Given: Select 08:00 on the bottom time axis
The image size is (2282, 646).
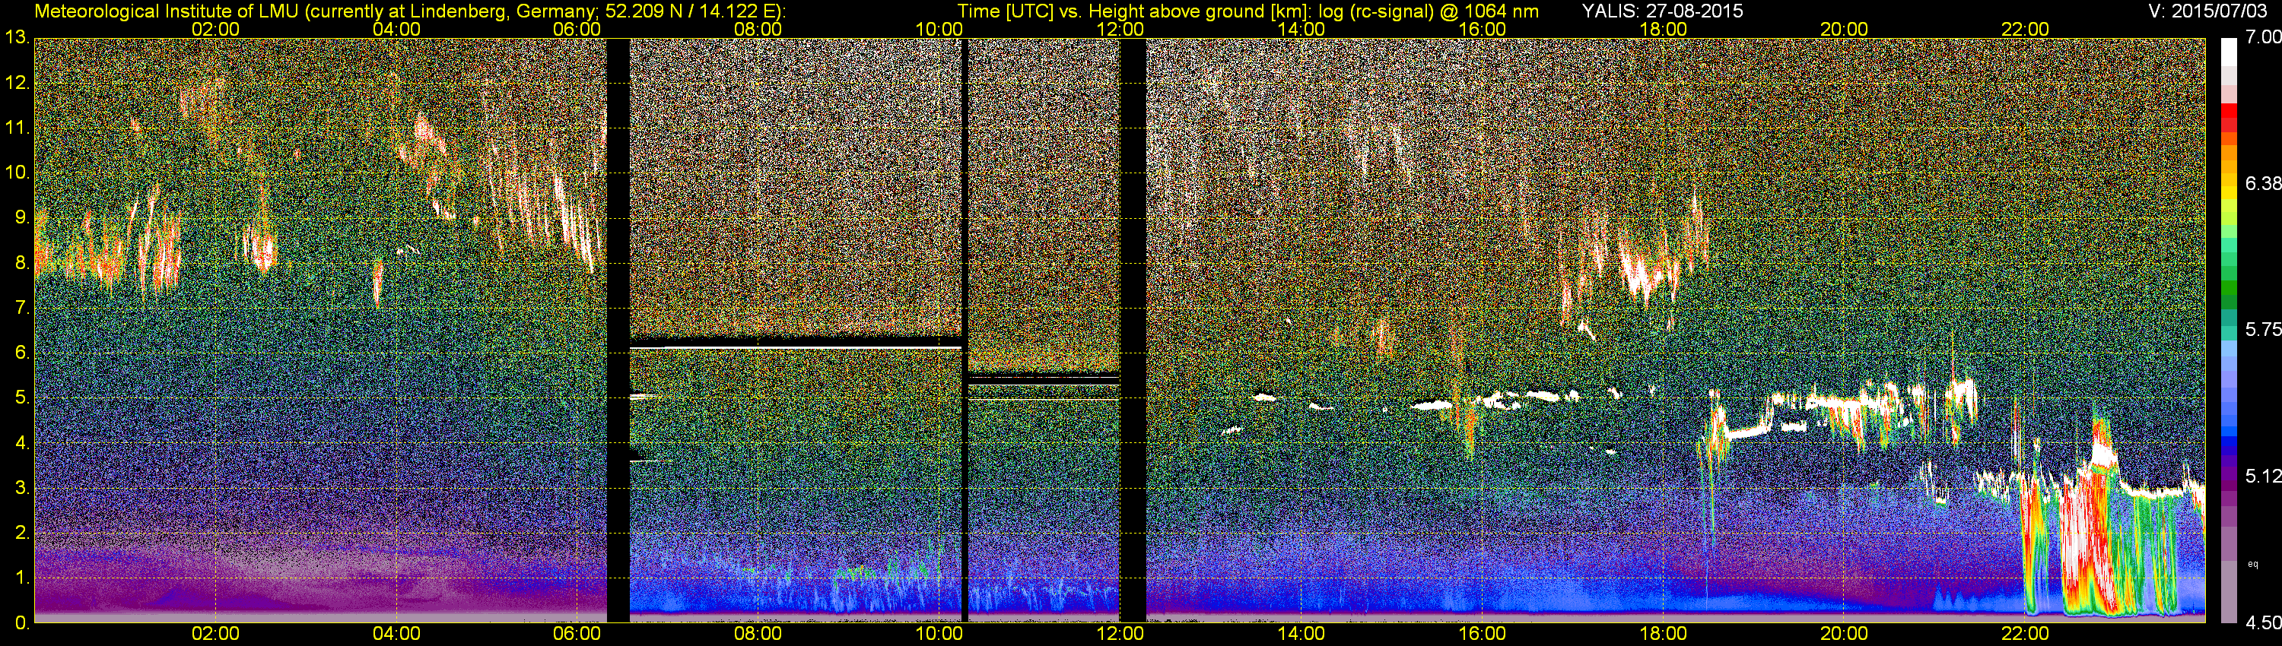Looking at the screenshot, I should click(758, 634).
